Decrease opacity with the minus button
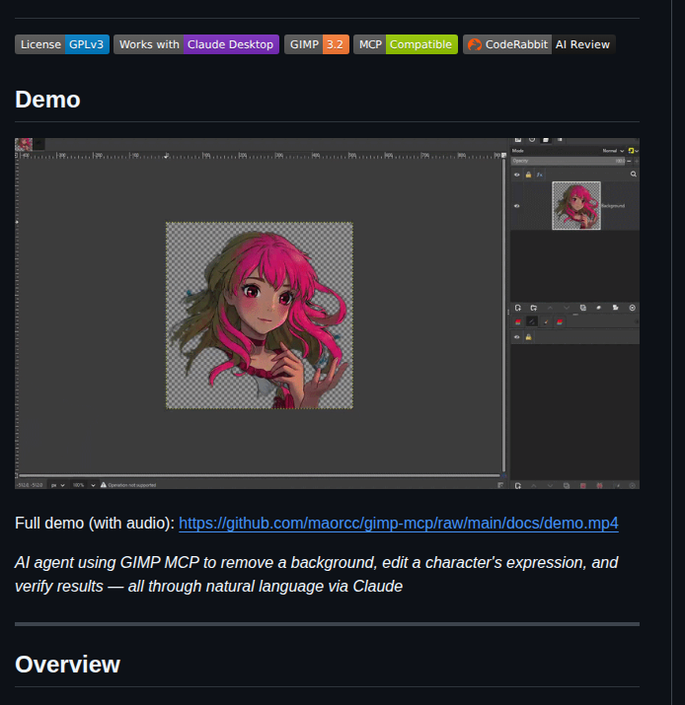This screenshot has width=685, height=705. 629,161
